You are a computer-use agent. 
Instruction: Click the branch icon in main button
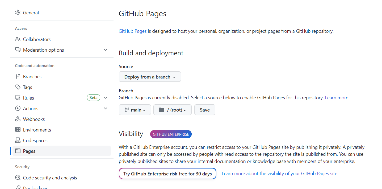[x=127, y=110]
